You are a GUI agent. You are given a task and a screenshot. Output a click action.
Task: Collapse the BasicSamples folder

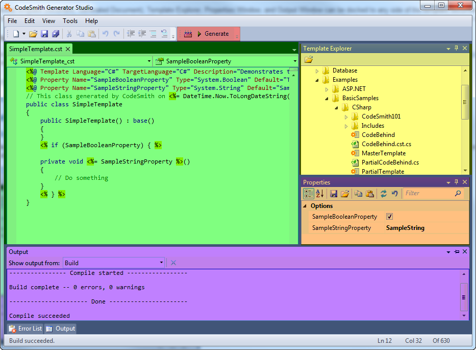tap(327, 99)
